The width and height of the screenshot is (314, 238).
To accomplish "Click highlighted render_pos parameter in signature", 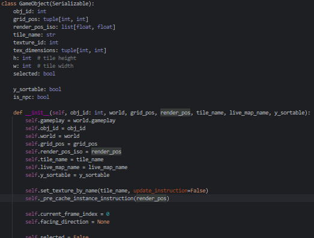I will 175,113.
